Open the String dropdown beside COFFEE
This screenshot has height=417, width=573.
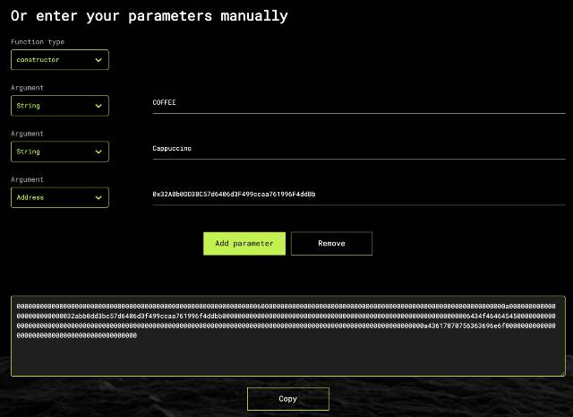(60, 106)
